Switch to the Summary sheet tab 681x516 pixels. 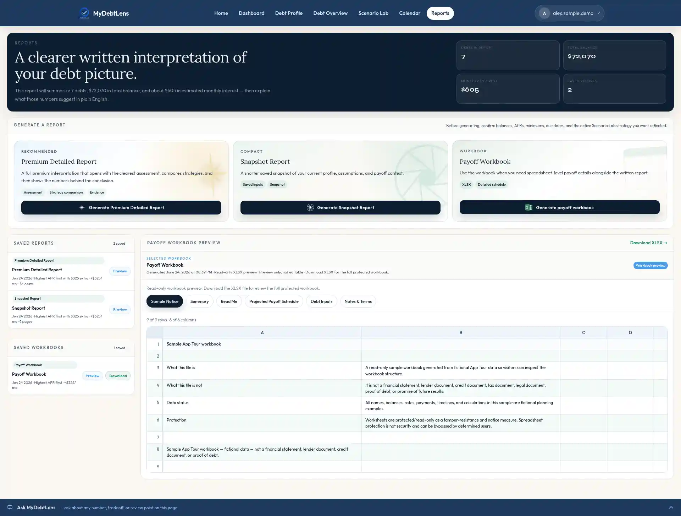pos(199,302)
